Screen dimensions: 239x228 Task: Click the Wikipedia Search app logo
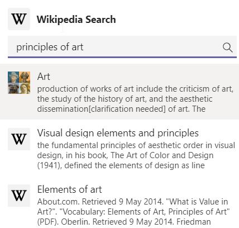[x=19, y=19]
